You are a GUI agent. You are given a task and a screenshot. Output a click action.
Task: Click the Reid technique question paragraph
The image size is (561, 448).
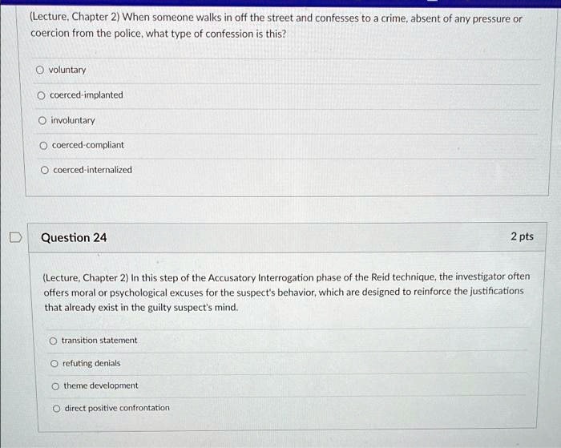pos(286,291)
